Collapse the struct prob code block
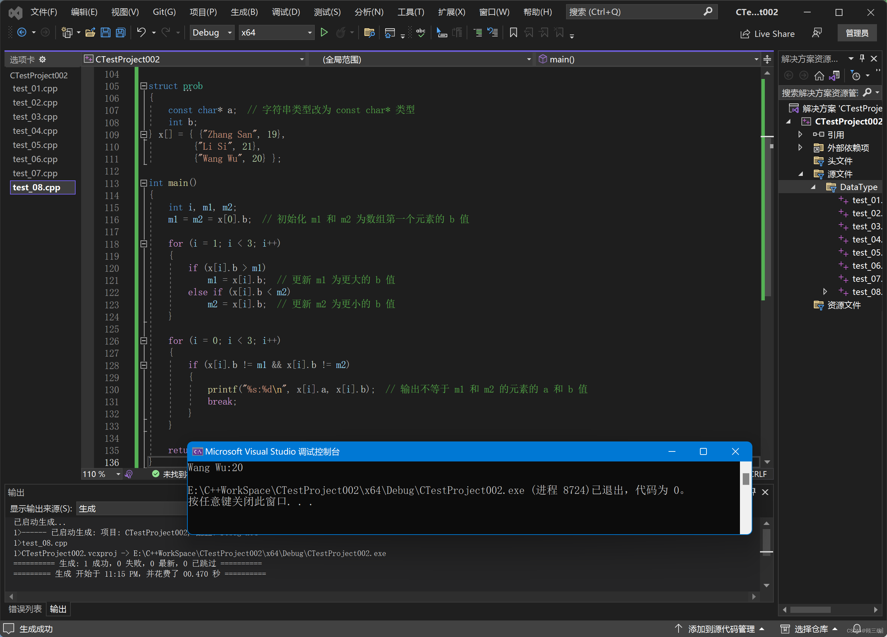 click(x=144, y=86)
